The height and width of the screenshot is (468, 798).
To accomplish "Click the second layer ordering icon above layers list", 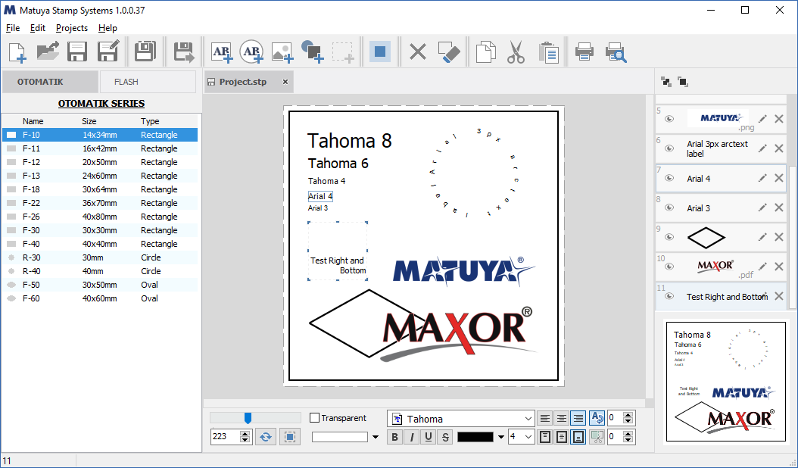I will [x=683, y=82].
